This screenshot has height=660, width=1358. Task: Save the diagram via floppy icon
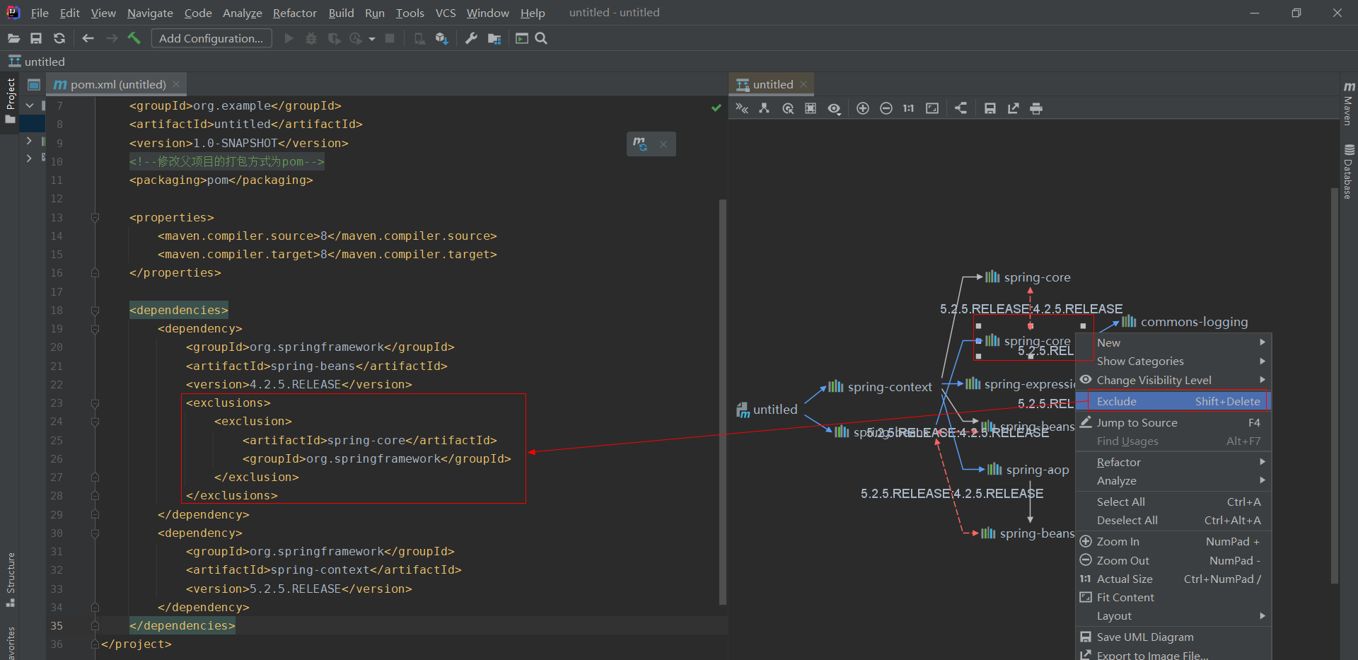990,108
